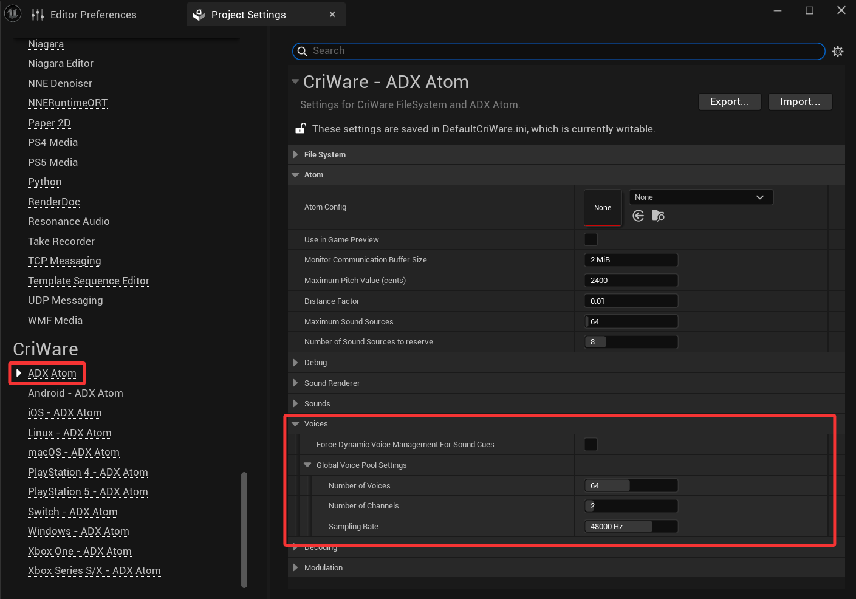Screen dimensions: 856x599
Task: Edit the Monitor Communication Buffer Size field
Action: (x=631, y=260)
